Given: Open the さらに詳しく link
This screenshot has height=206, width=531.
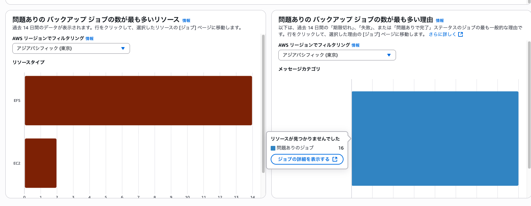Looking at the screenshot, I should pyautogui.click(x=442, y=34).
